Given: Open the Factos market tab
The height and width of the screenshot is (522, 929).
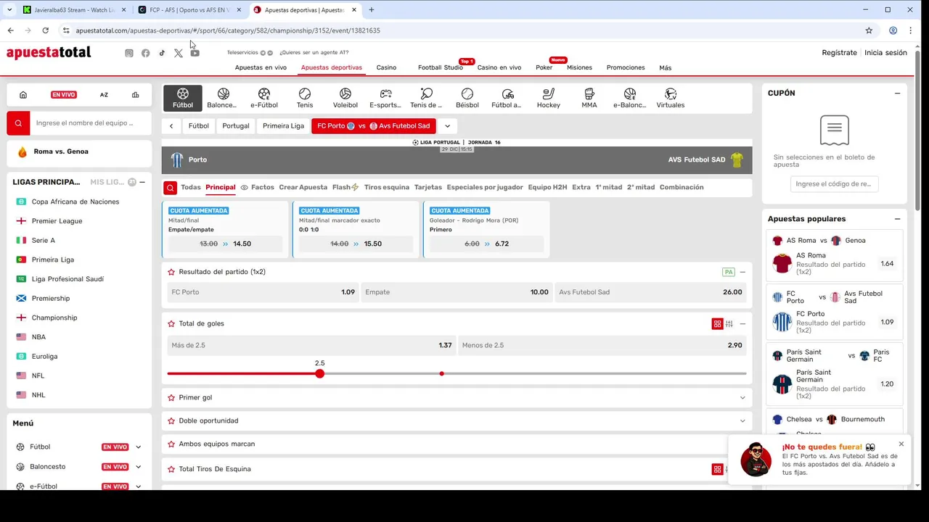Looking at the screenshot, I should click(258, 187).
